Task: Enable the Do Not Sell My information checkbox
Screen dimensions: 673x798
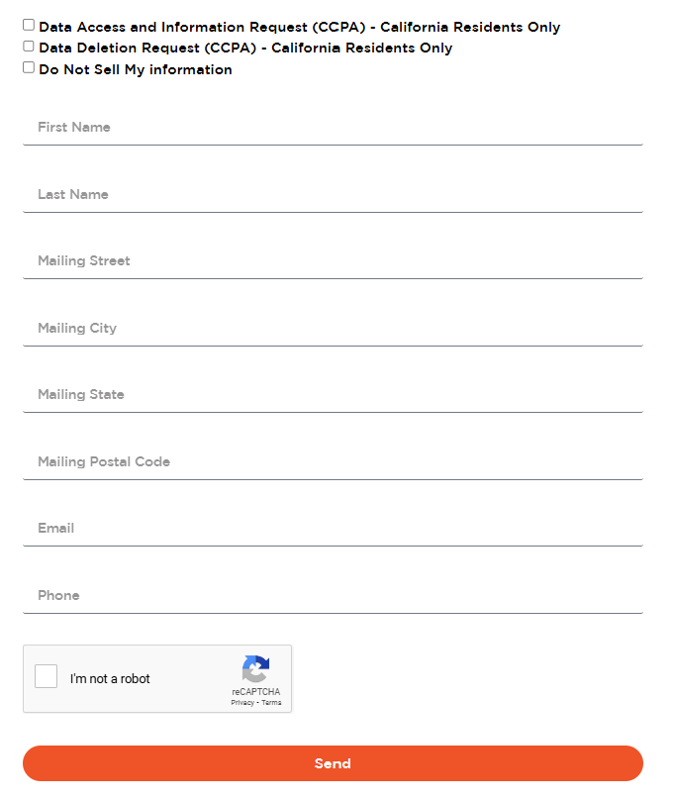Action: (x=29, y=68)
